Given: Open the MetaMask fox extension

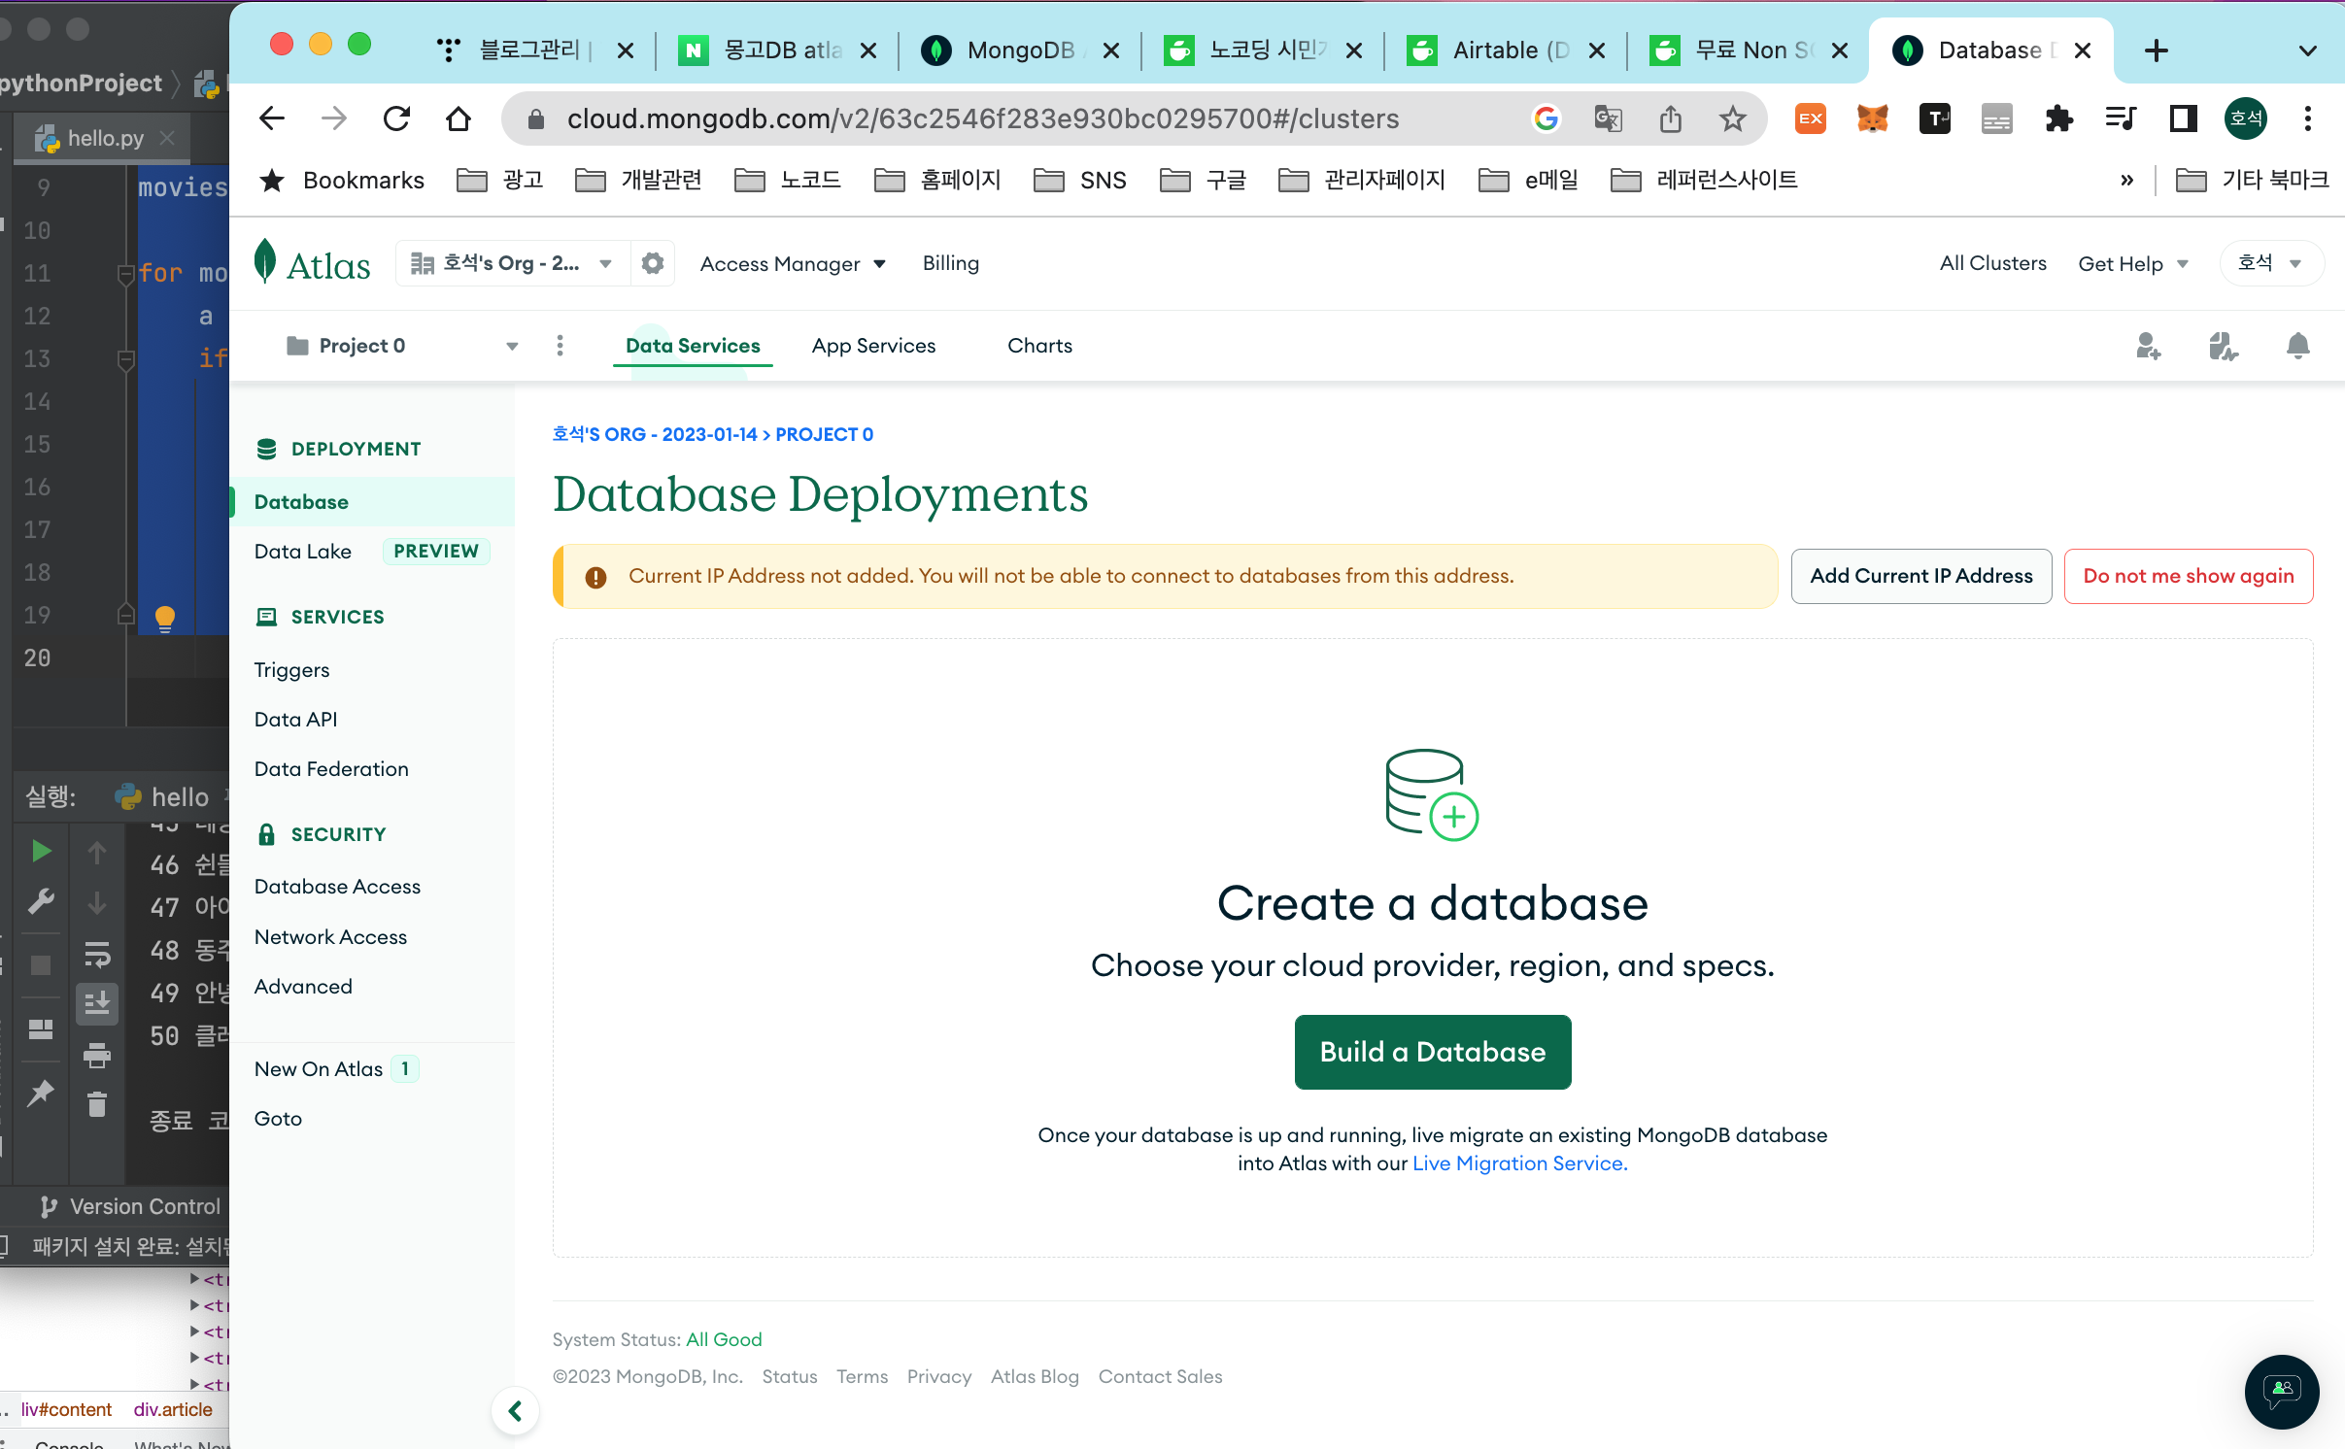Looking at the screenshot, I should 1873,118.
